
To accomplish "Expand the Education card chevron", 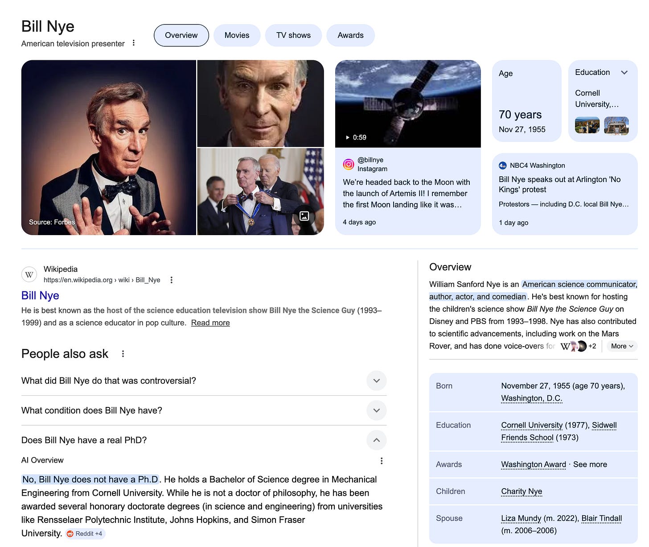I will point(624,72).
